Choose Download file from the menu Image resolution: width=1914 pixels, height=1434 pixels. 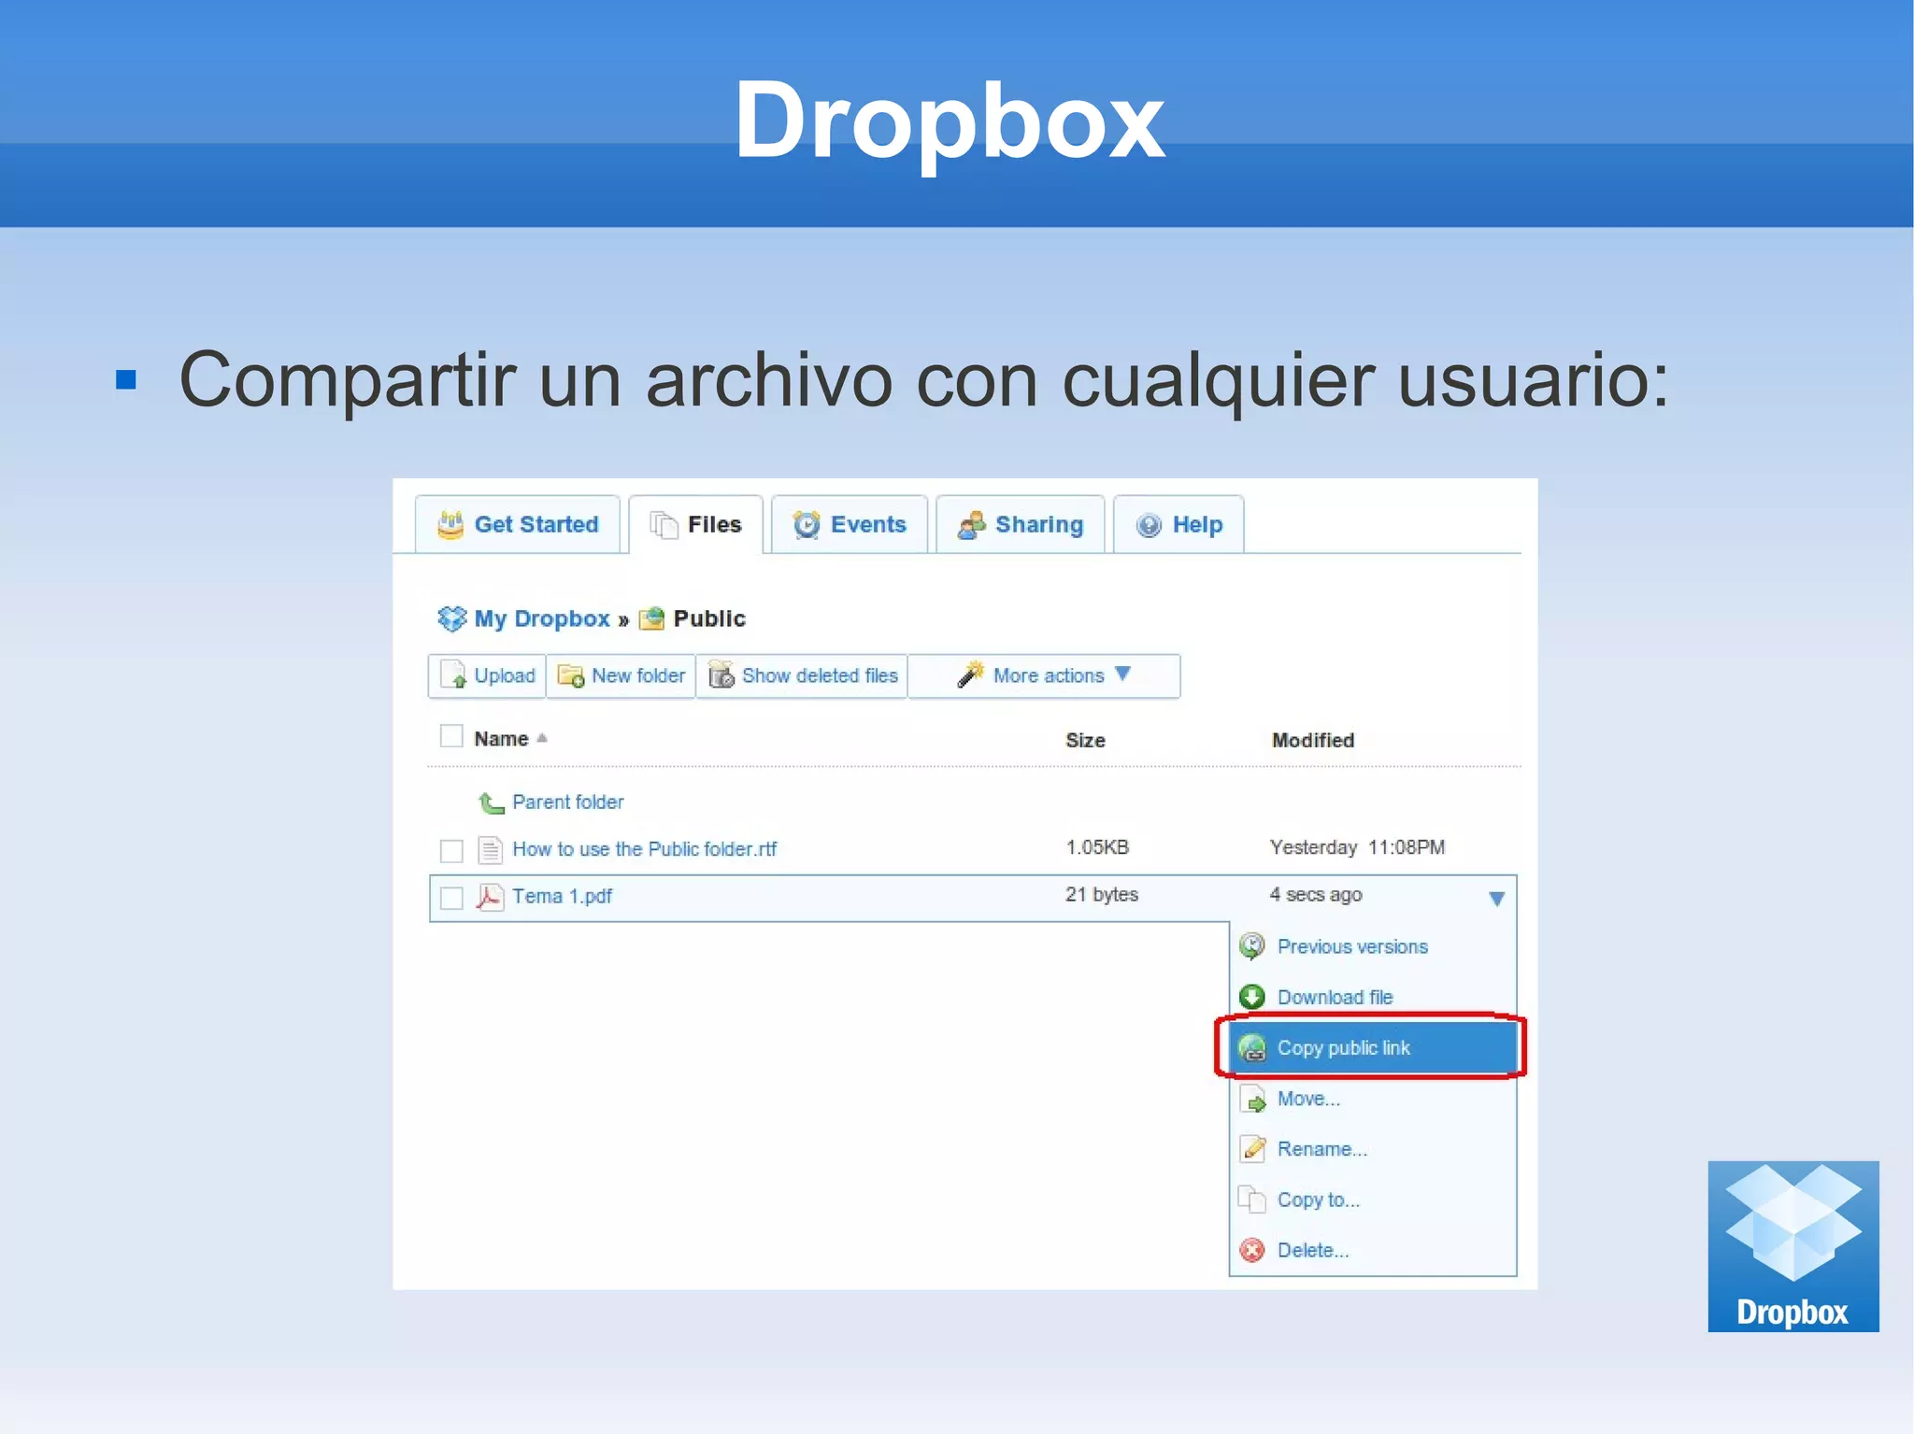tap(1373, 997)
